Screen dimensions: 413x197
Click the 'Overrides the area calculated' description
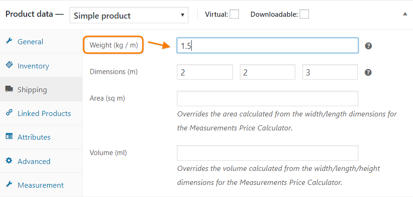click(287, 121)
